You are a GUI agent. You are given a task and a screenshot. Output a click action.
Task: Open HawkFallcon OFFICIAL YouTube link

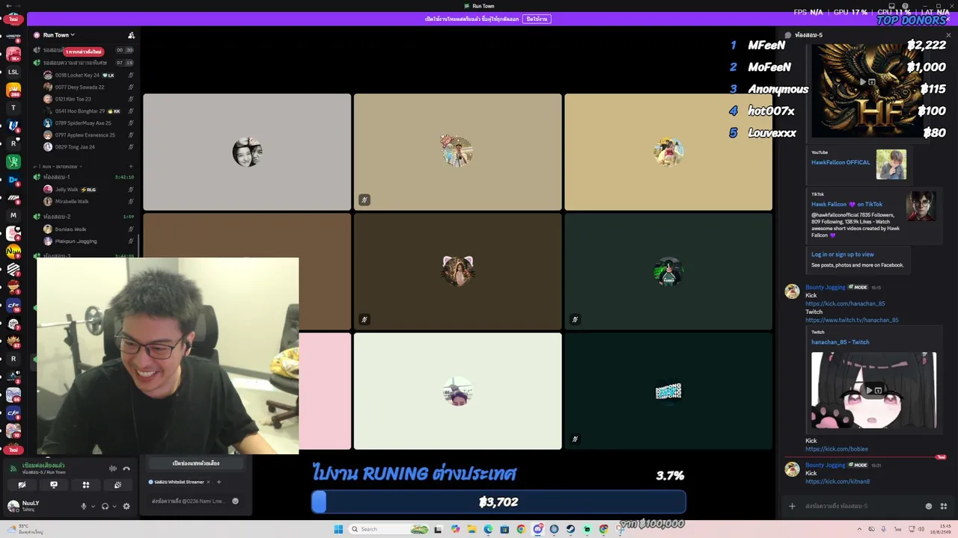[840, 162]
